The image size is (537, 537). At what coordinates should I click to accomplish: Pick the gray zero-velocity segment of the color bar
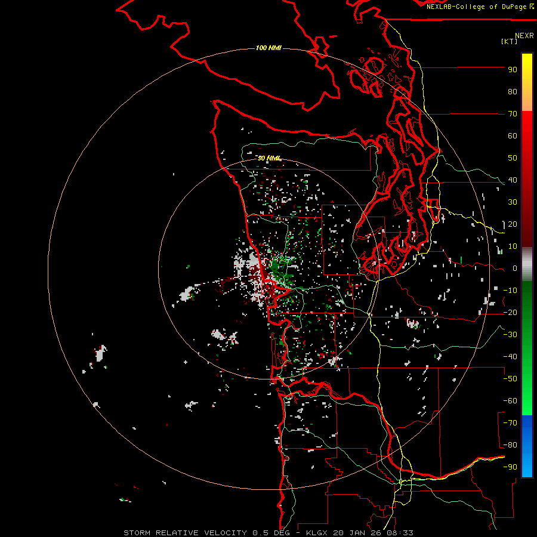[x=527, y=264]
